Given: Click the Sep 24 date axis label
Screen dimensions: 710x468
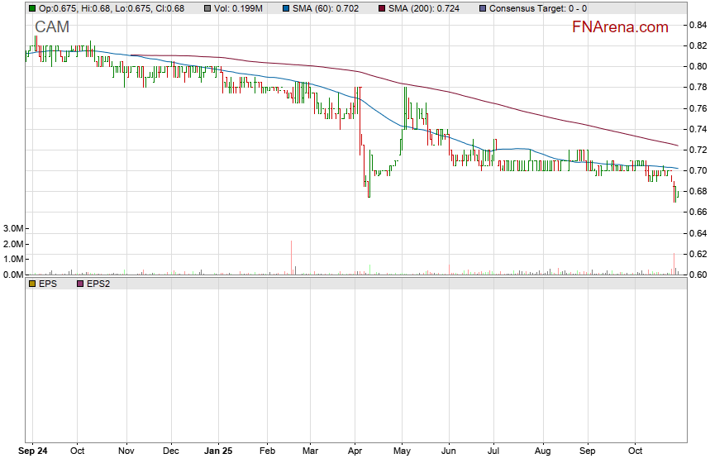Looking at the screenshot, I should pos(32,452).
